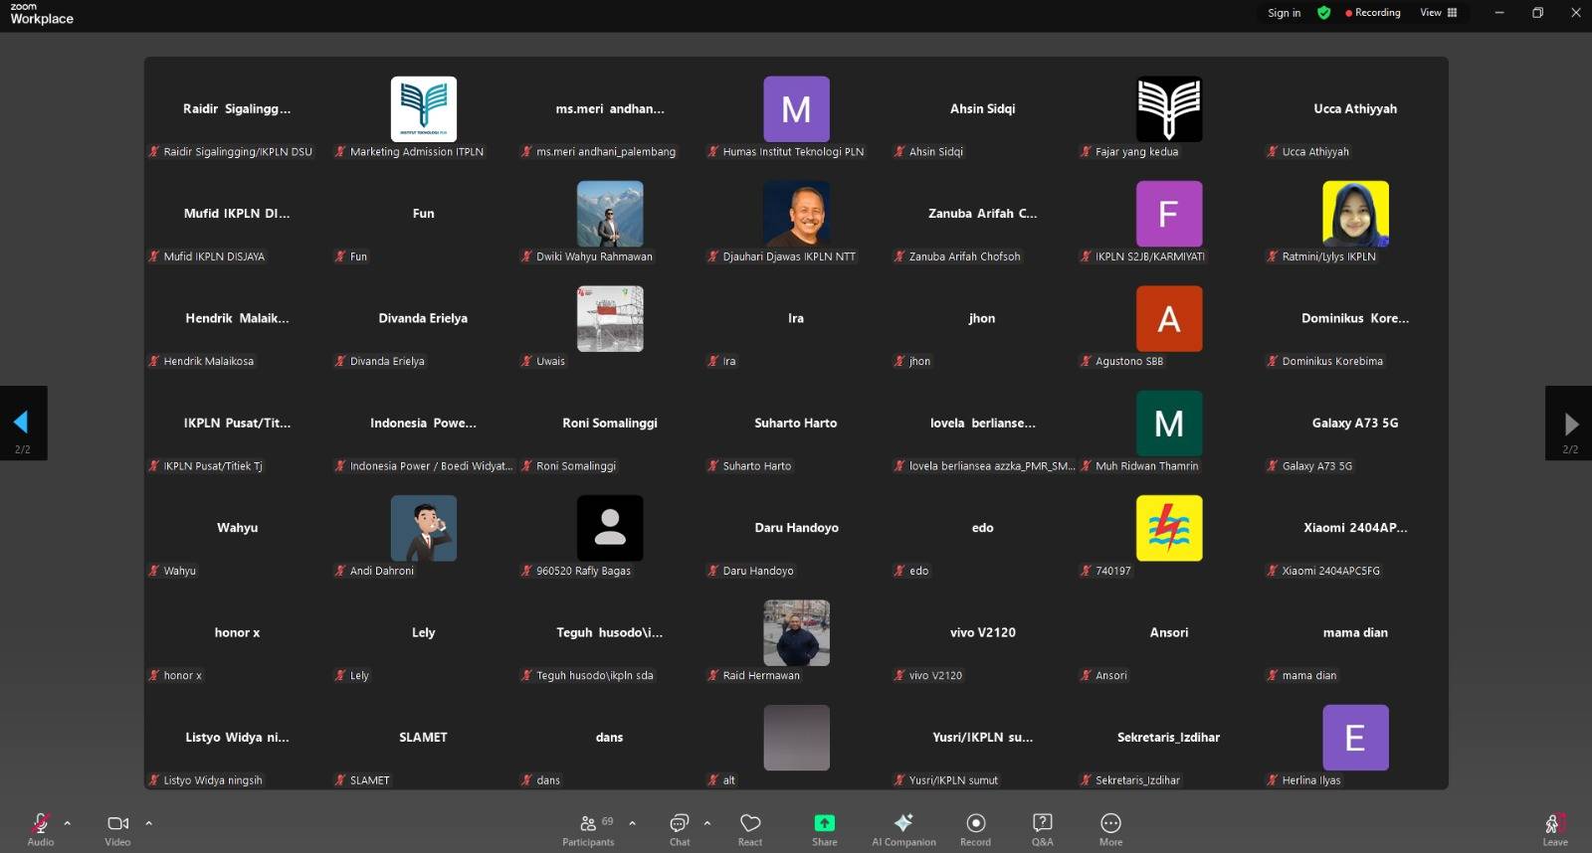This screenshot has width=1592, height=853.
Task: Expand the Chat options caret
Action: click(x=707, y=823)
